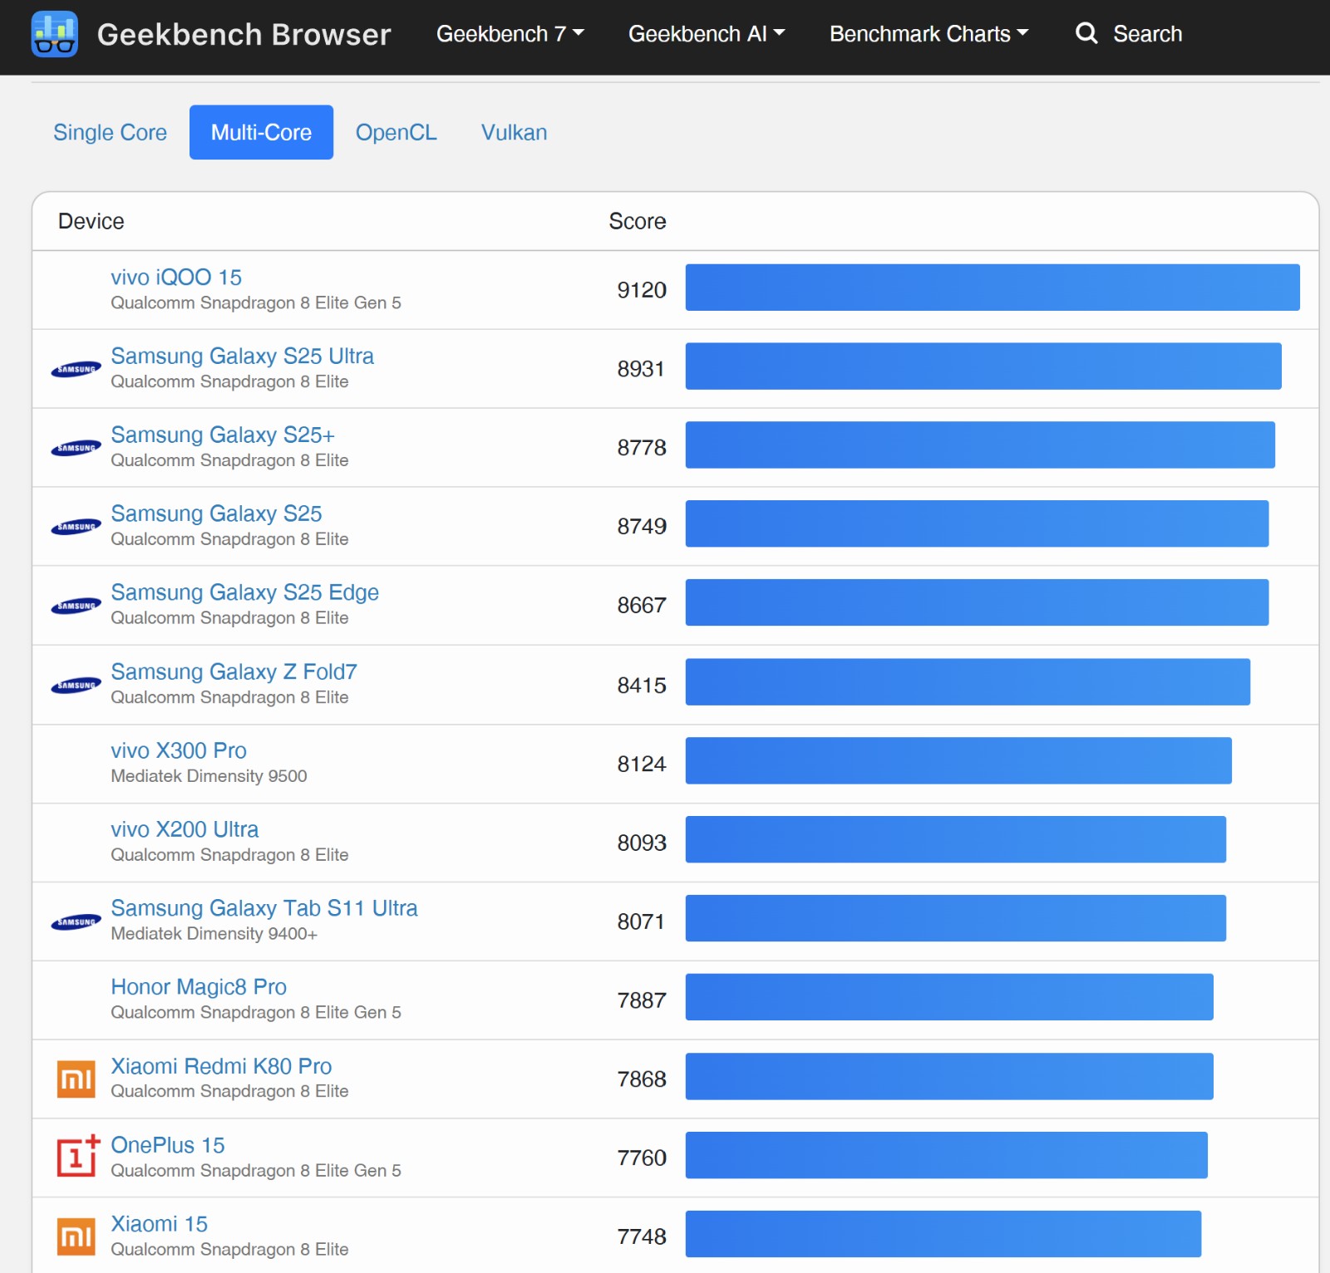Click the search magnifier icon
The image size is (1330, 1273).
tap(1086, 33)
